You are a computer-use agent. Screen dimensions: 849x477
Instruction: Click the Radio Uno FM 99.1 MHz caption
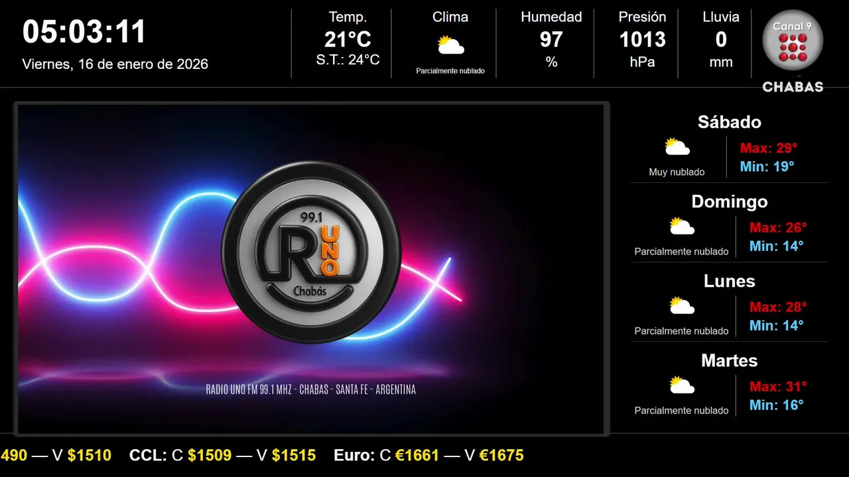311,390
